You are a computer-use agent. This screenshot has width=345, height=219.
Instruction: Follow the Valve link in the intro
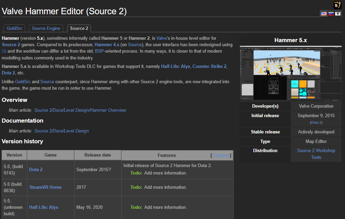point(162,38)
